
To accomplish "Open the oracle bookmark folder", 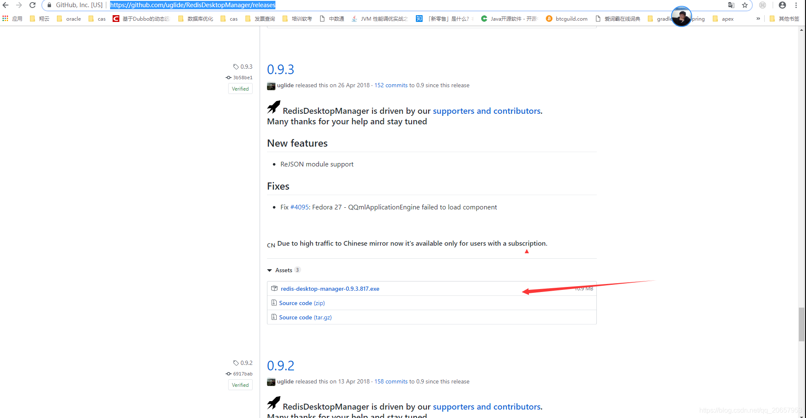I will click(x=69, y=19).
